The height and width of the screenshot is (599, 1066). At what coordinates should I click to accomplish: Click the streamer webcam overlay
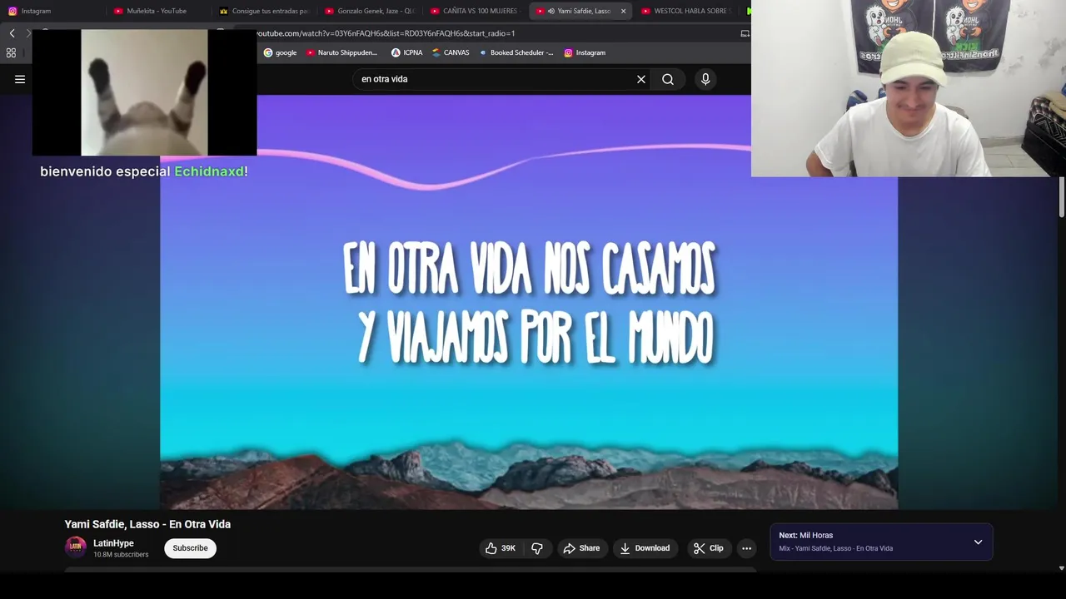pos(909,88)
